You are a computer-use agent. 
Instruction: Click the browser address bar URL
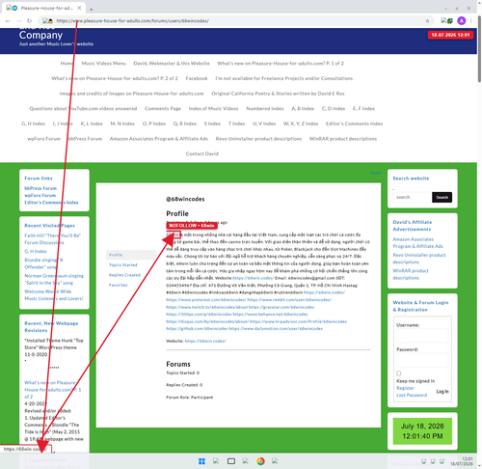coord(132,21)
